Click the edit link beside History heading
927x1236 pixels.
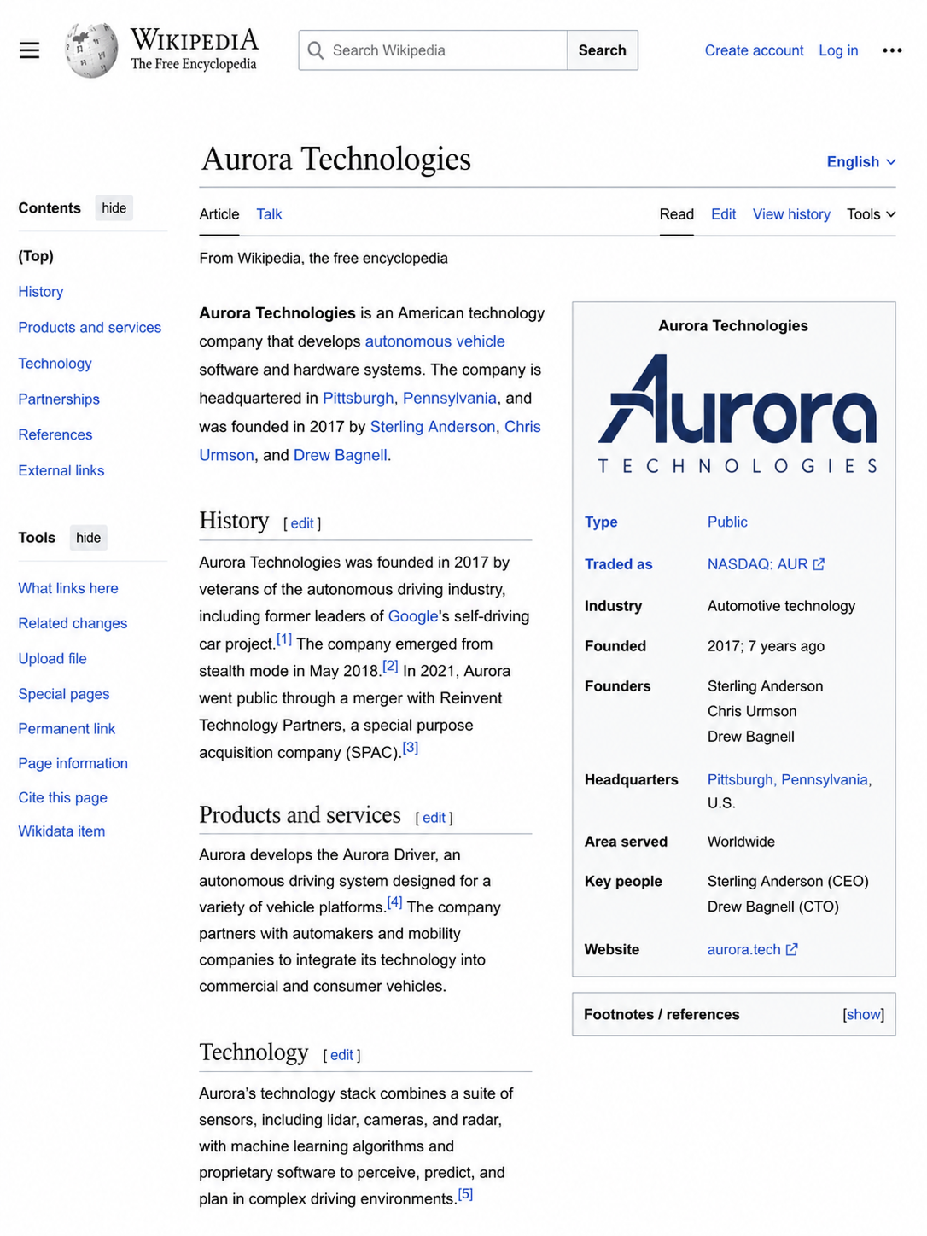point(302,523)
